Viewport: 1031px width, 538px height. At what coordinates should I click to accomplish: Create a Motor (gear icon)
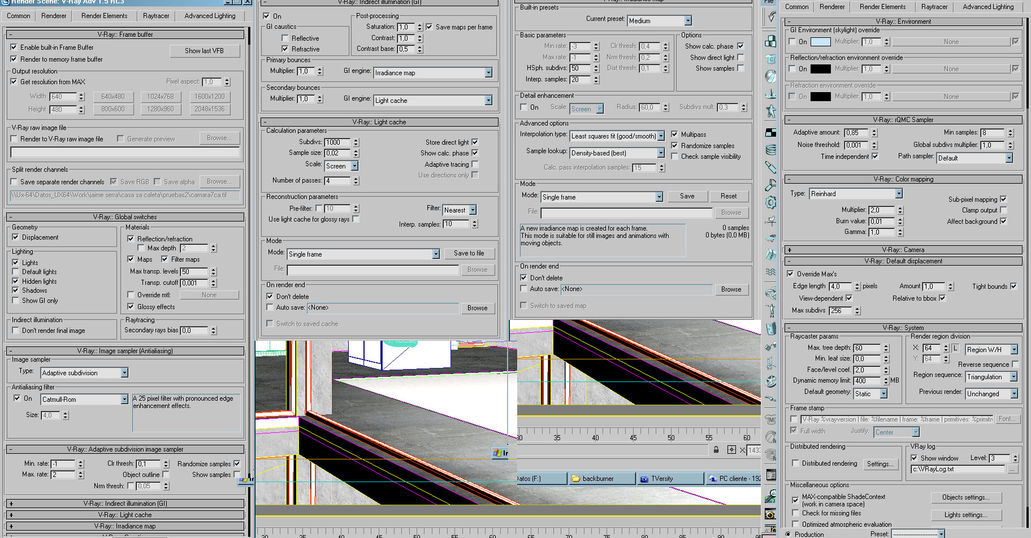coord(770,202)
